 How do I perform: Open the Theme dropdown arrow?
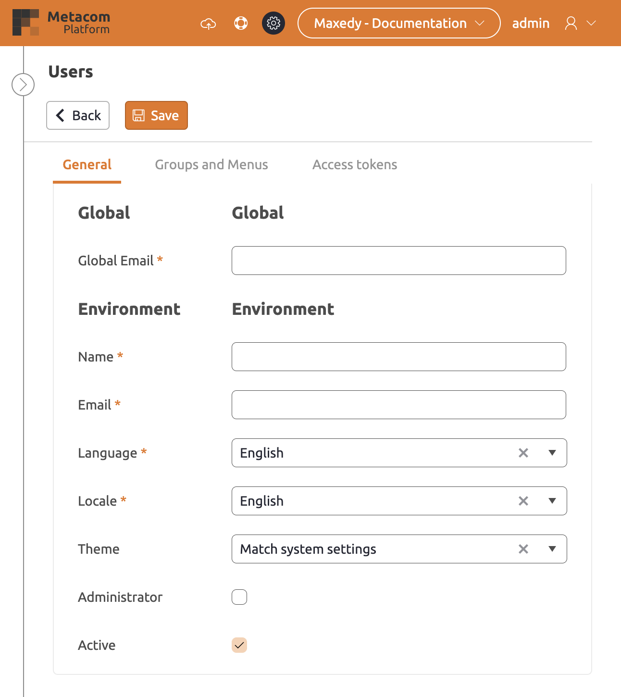[552, 549]
